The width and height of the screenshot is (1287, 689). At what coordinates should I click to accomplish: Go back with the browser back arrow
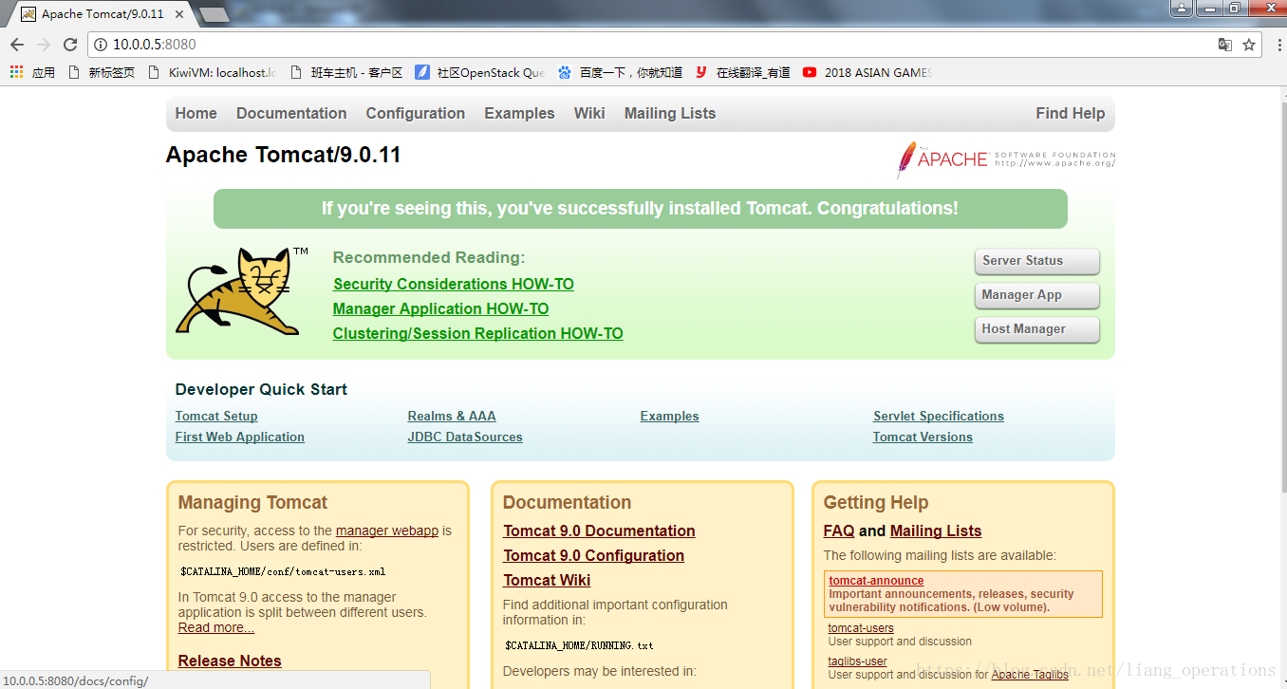[17, 45]
